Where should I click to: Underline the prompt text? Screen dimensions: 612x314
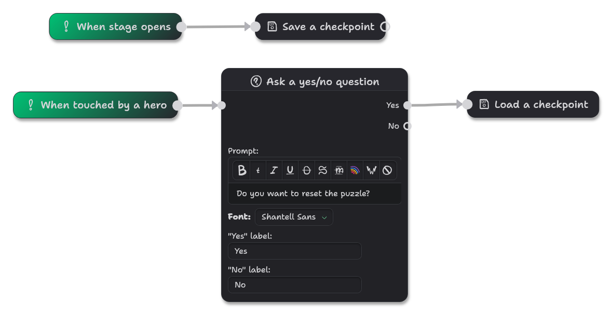point(290,170)
